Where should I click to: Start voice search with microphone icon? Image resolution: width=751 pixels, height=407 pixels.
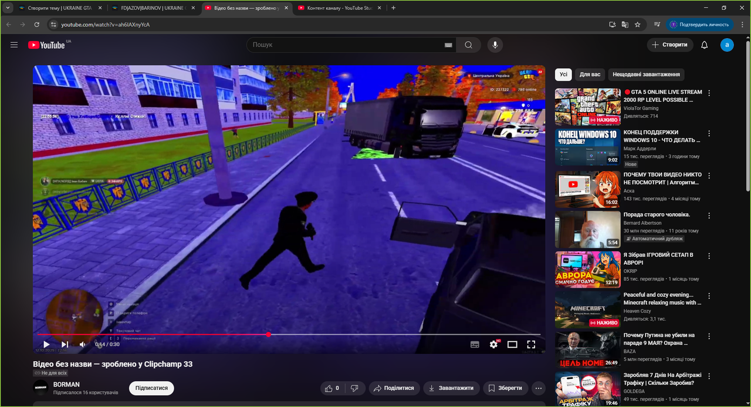pos(495,45)
